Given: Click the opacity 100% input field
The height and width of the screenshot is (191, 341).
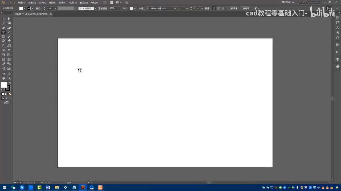Looking at the screenshot, I should [x=114, y=8].
